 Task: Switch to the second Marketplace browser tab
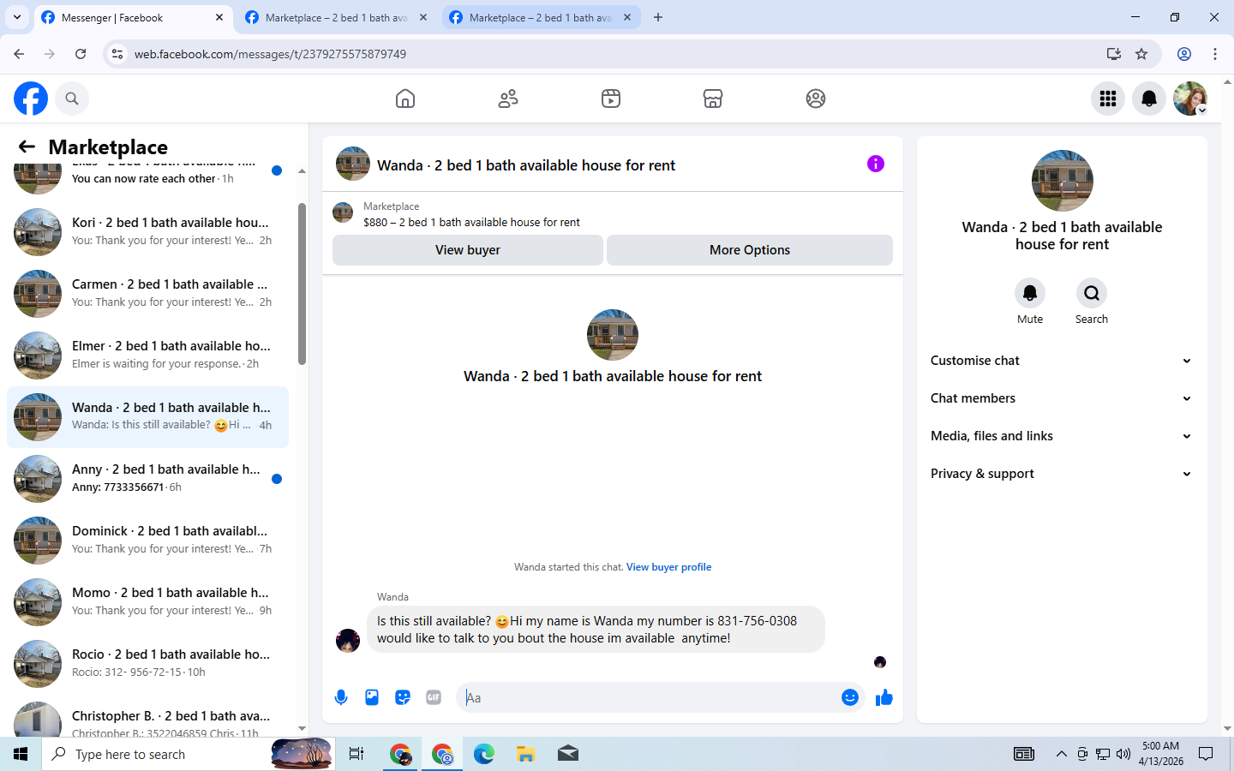(x=337, y=18)
